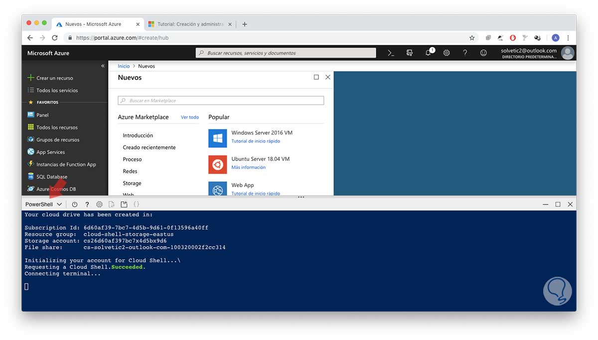Click the Opera extension icon in Chrome

[x=513, y=38]
